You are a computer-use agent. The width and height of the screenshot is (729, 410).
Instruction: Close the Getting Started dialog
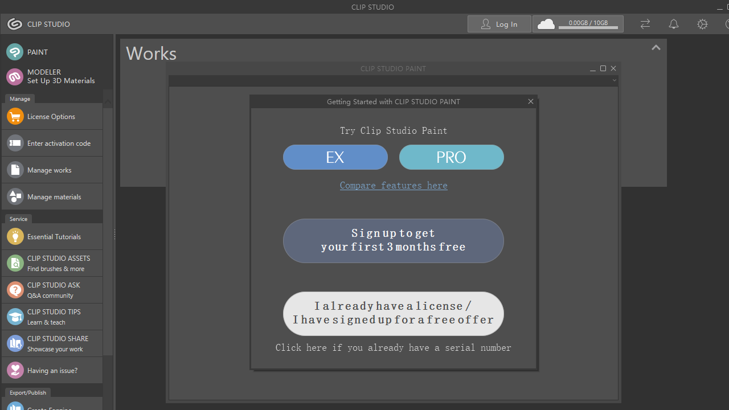(x=531, y=101)
